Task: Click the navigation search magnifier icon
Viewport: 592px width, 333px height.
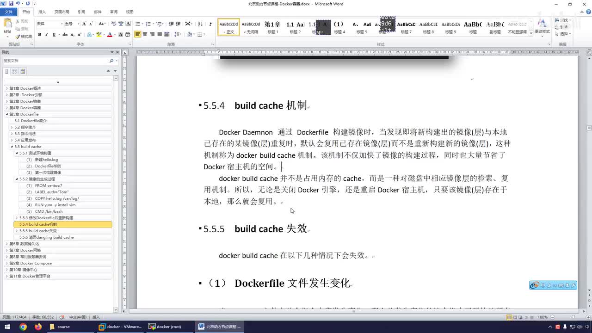Action: click(x=111, y=61)
